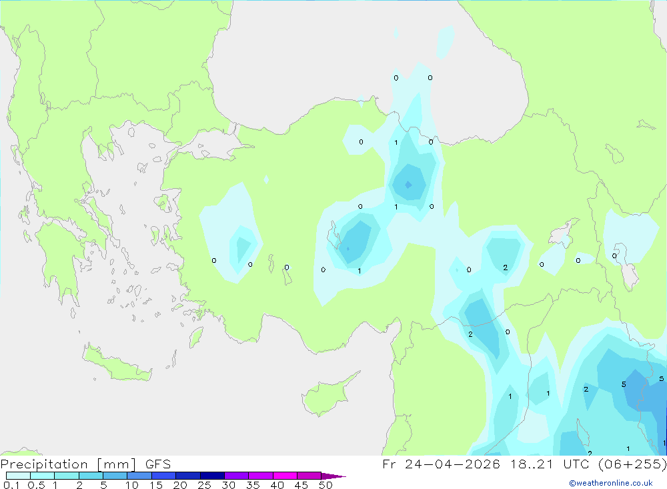Select the 35–40 mm legend color swatch
The width and height of the screenshot is (667, 489).
[x=260, y=476]
